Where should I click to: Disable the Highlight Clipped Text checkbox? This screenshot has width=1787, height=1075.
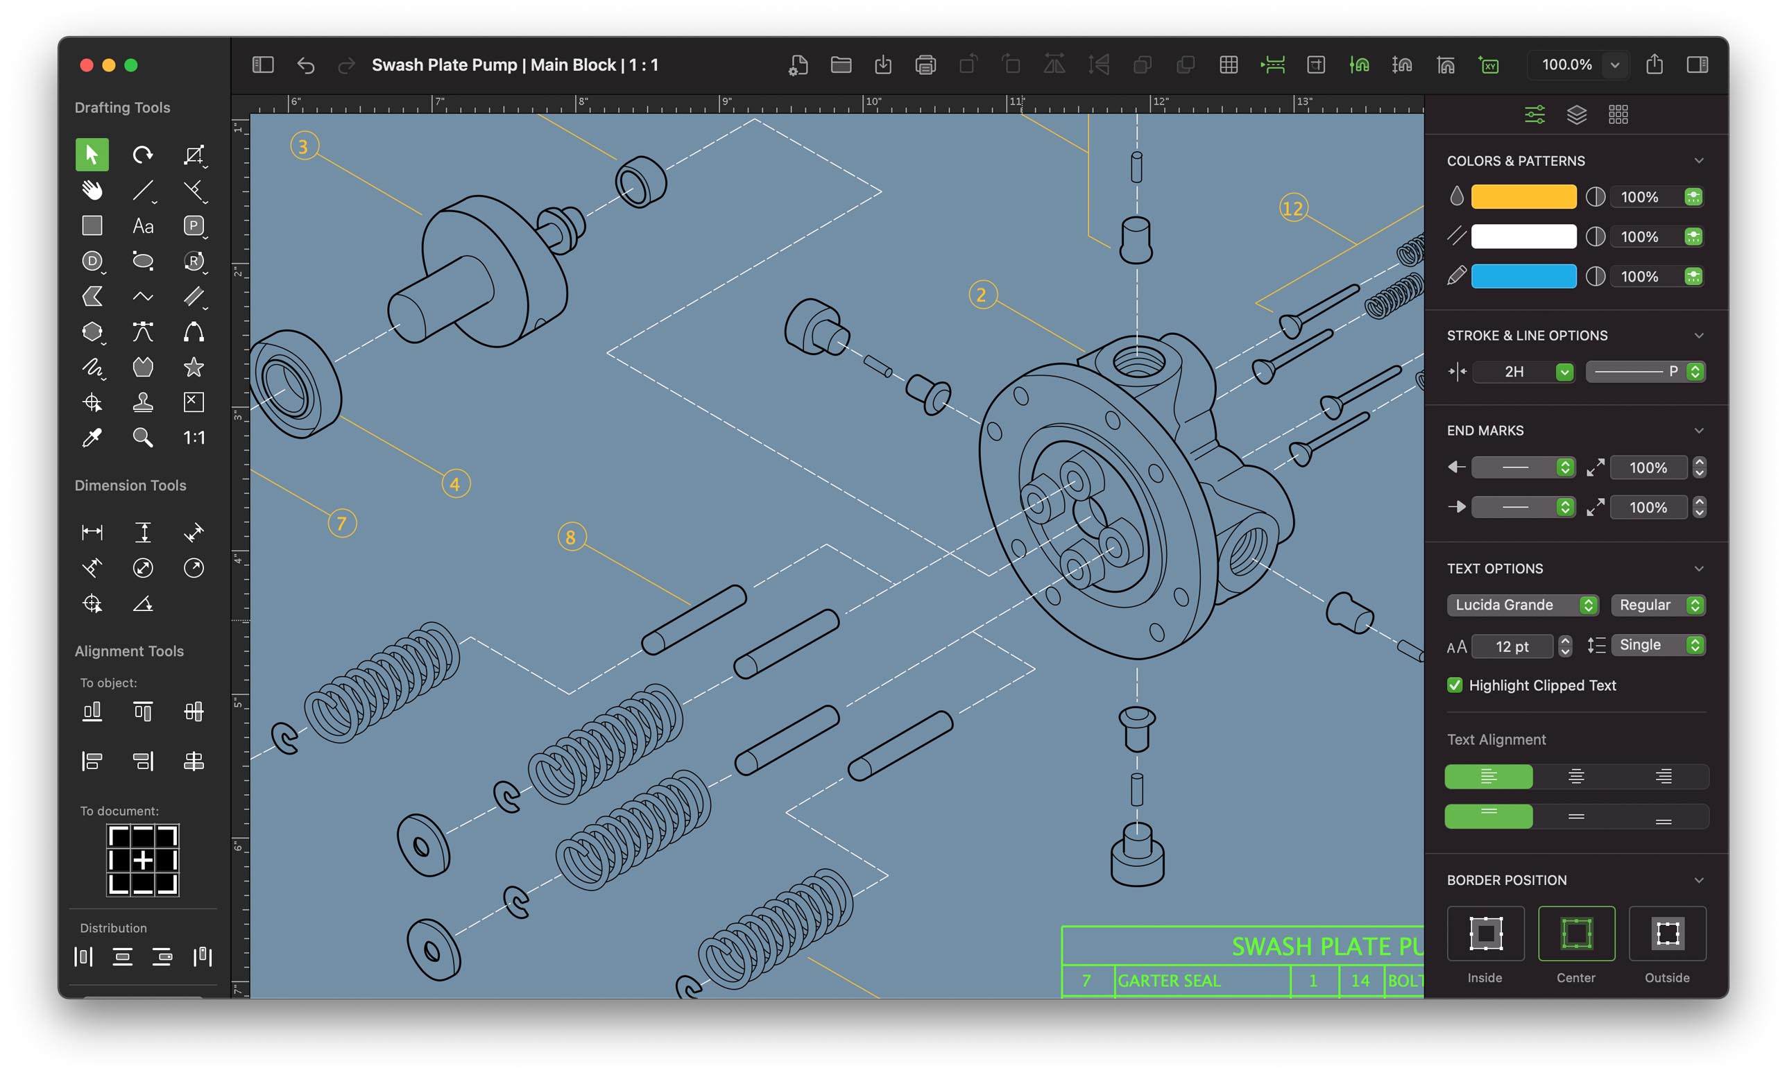pyautogui.click(x=1455, y=685)
